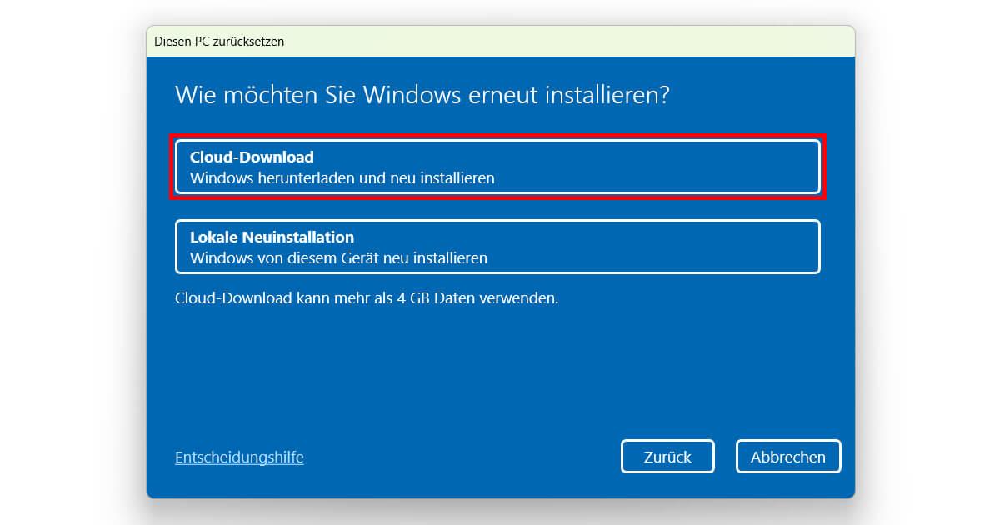Click the heading Wie möchten Sie Windows erneut installieren

(425, 95)
